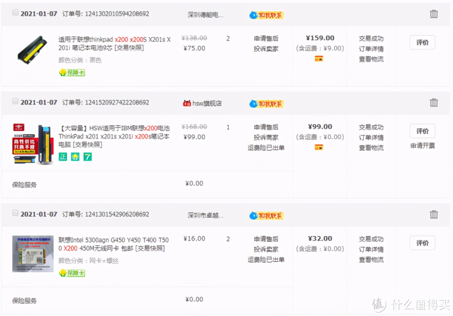Delete the first order with trash icon
Screen dimensions: 453x316
click(x=434, y=14)
